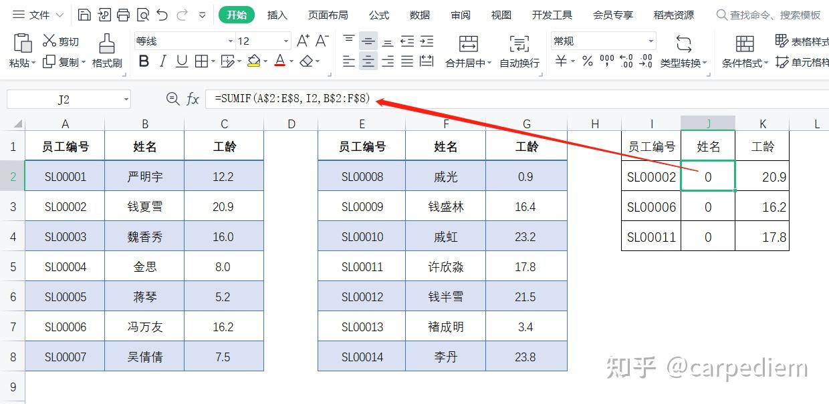
Task: Decrease indent icon
Action: click(407, 41)
